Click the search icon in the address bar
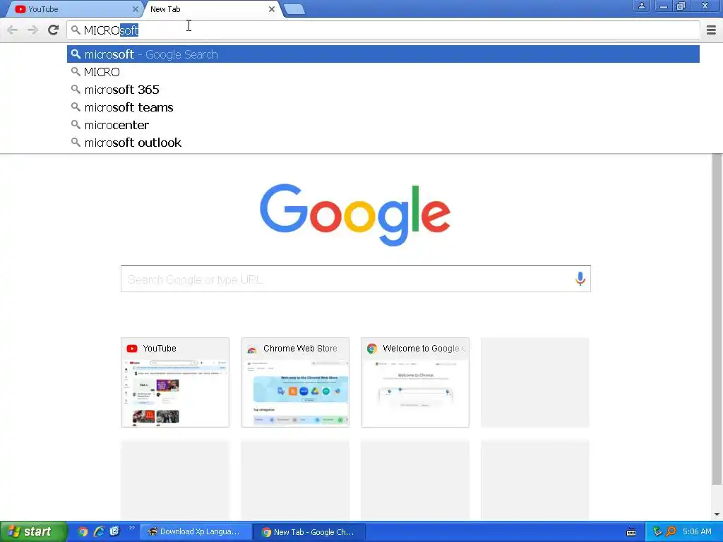 tap(76, 30)
